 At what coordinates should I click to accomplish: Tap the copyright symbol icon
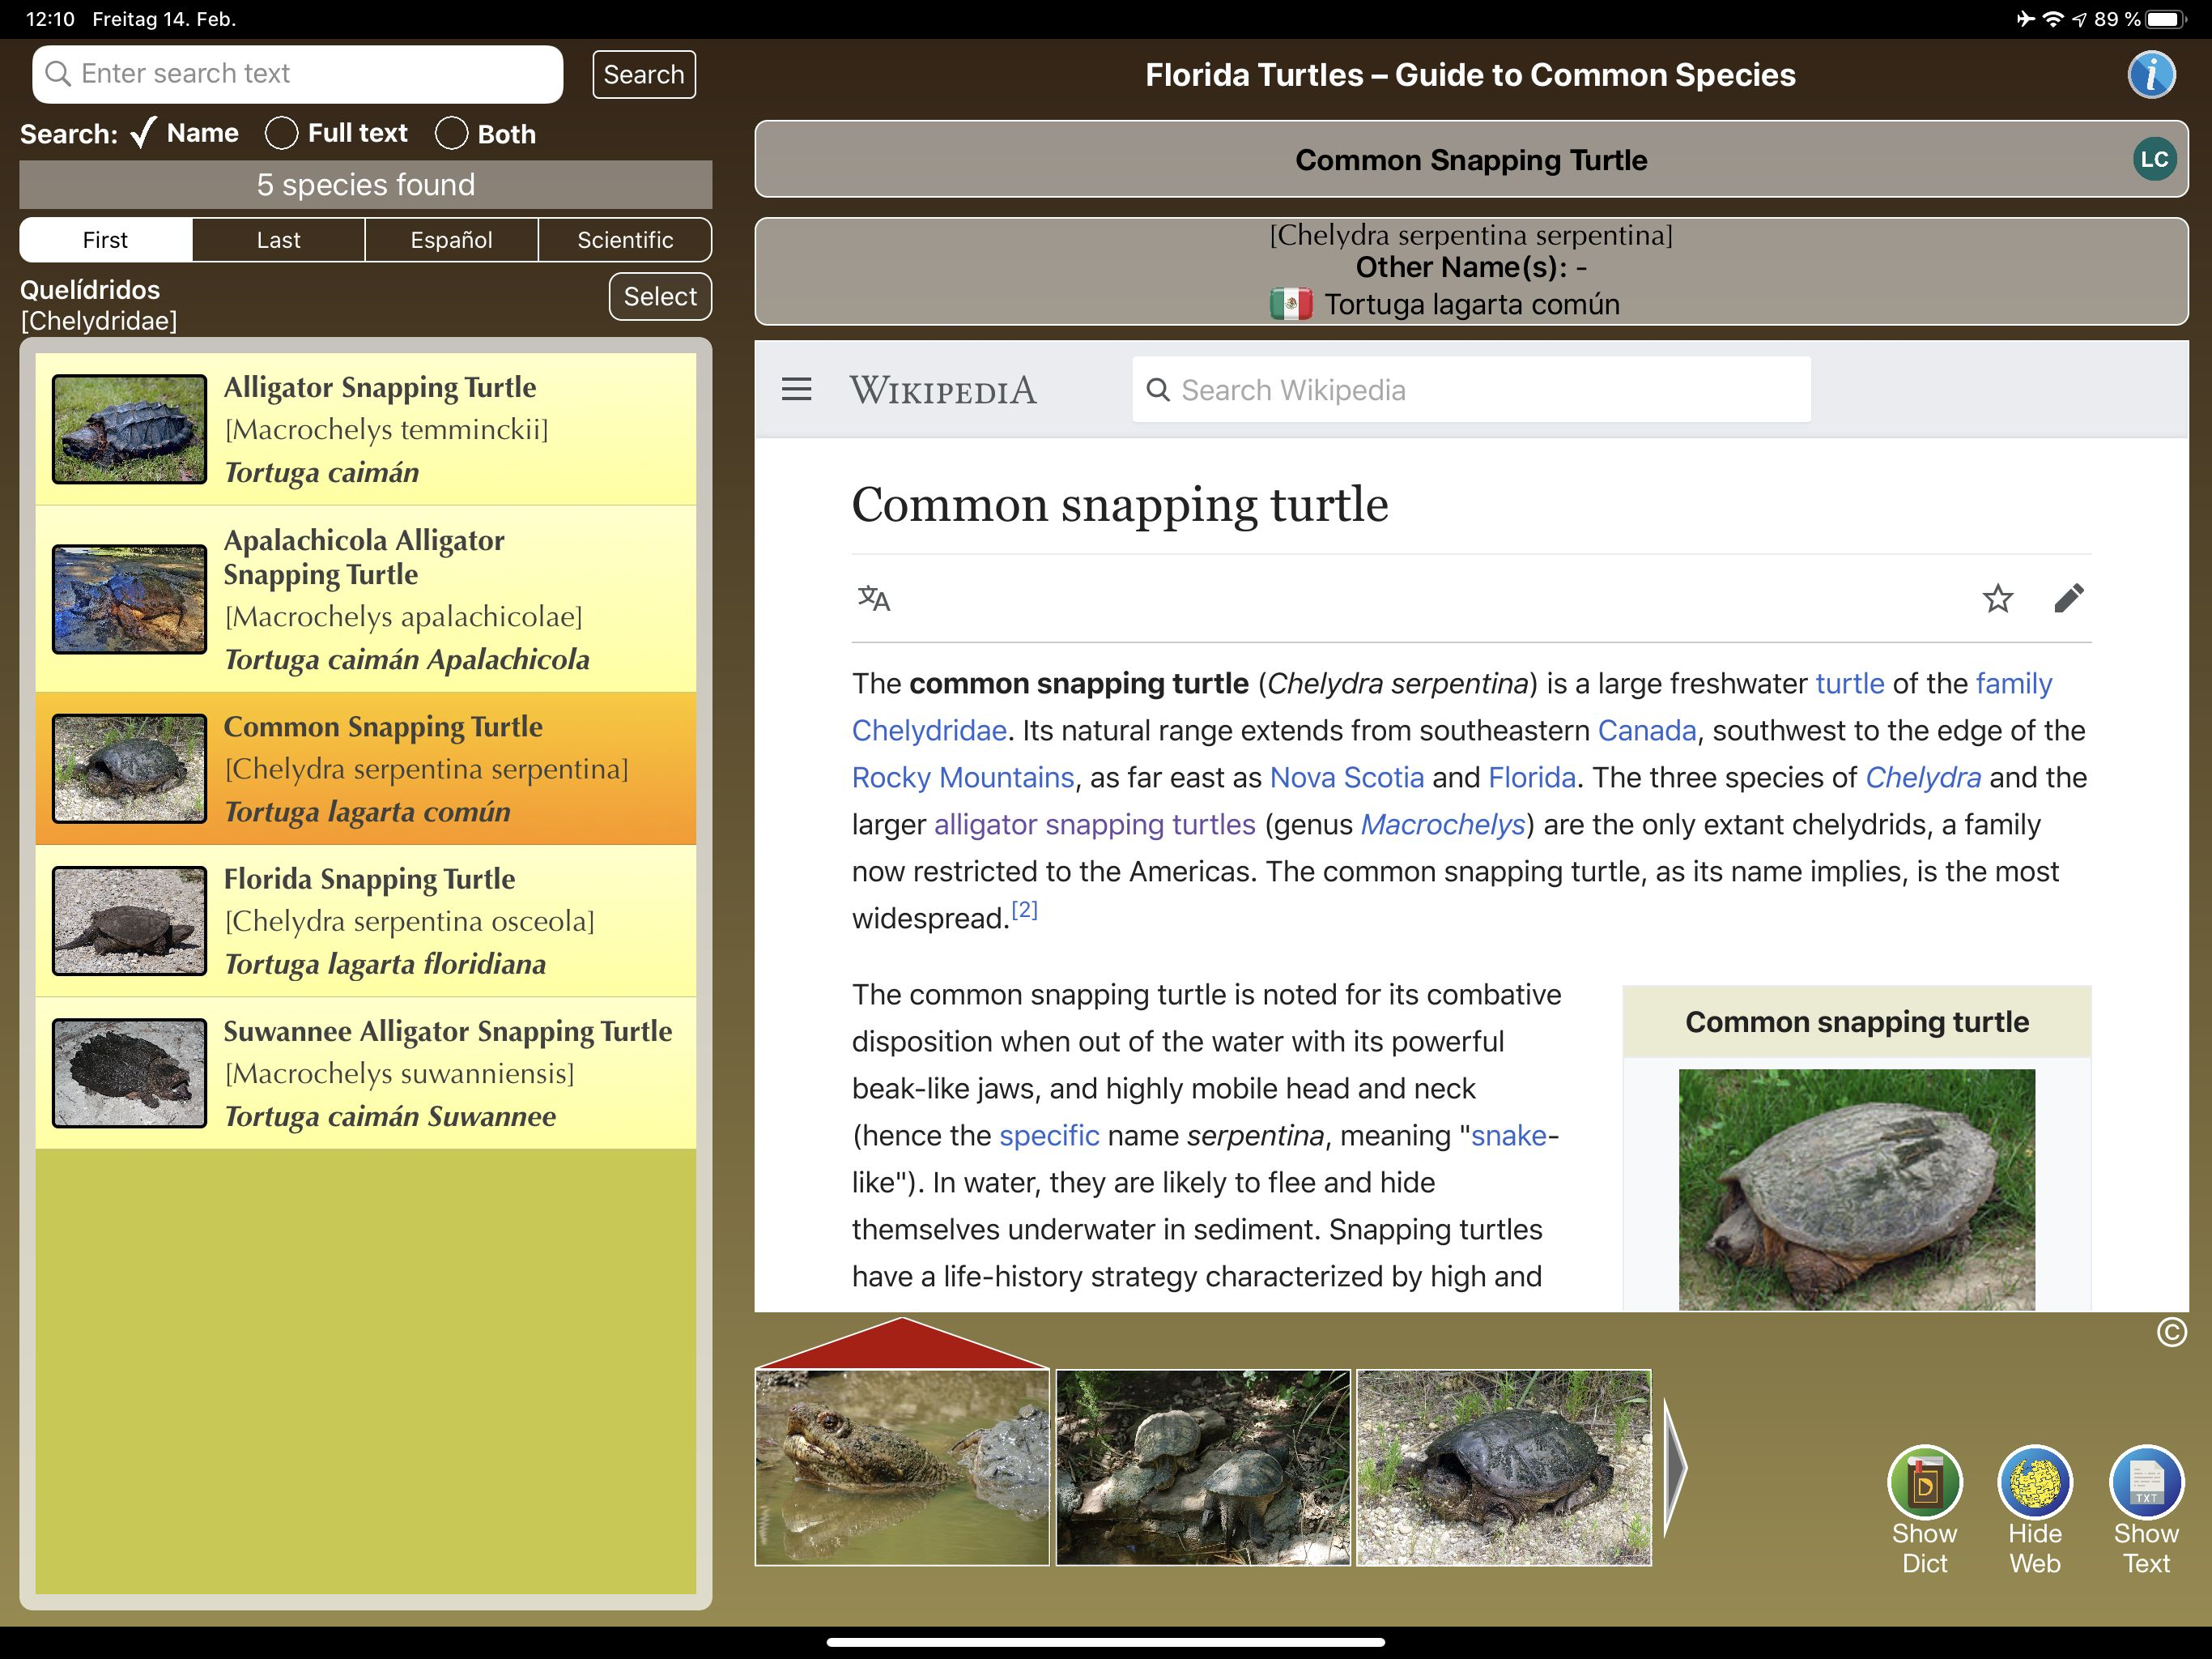click(2171, 1332)
